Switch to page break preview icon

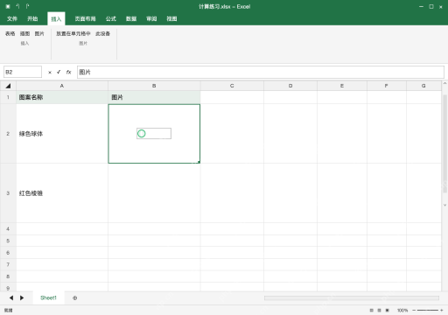(x=388, y=311)
